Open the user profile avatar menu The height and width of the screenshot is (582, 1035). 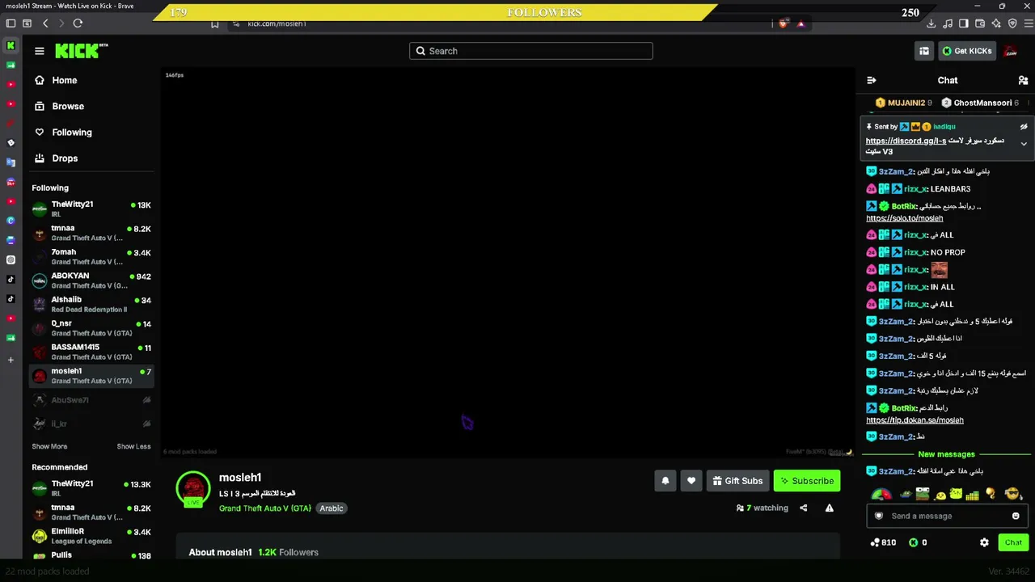click(x=1011, y=51)
